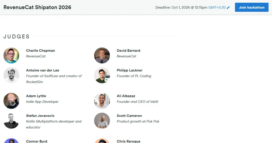
Task: Open Charlie Chapman's profile photo
Action: tap(11, 56)
